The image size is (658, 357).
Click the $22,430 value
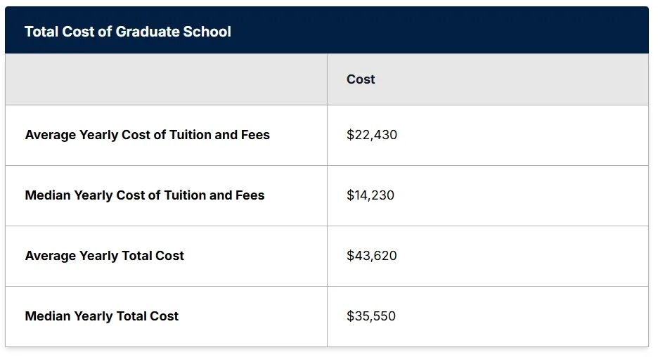(371, 135)
